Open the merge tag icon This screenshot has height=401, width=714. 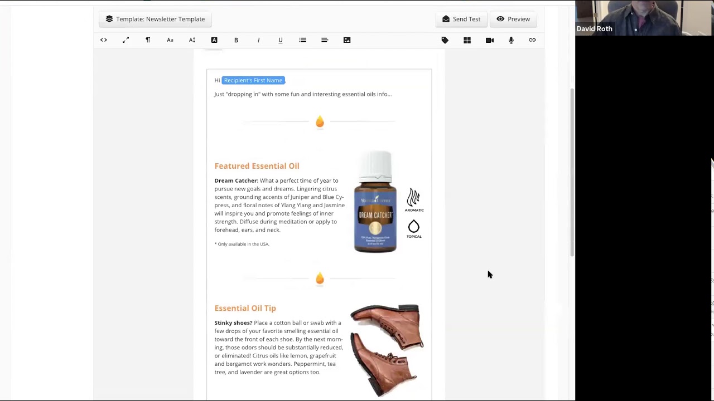point(445,40)
